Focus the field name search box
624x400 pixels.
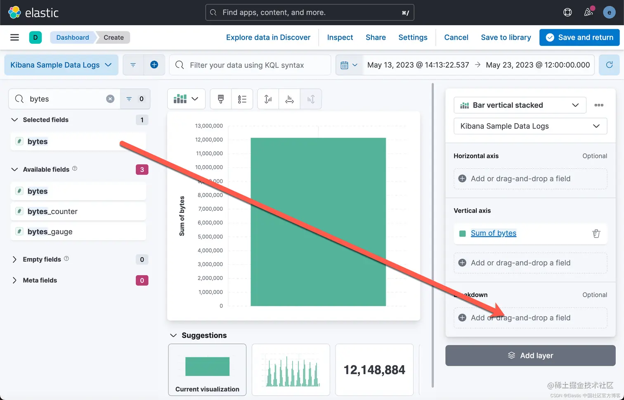click(x=64, y=99)
